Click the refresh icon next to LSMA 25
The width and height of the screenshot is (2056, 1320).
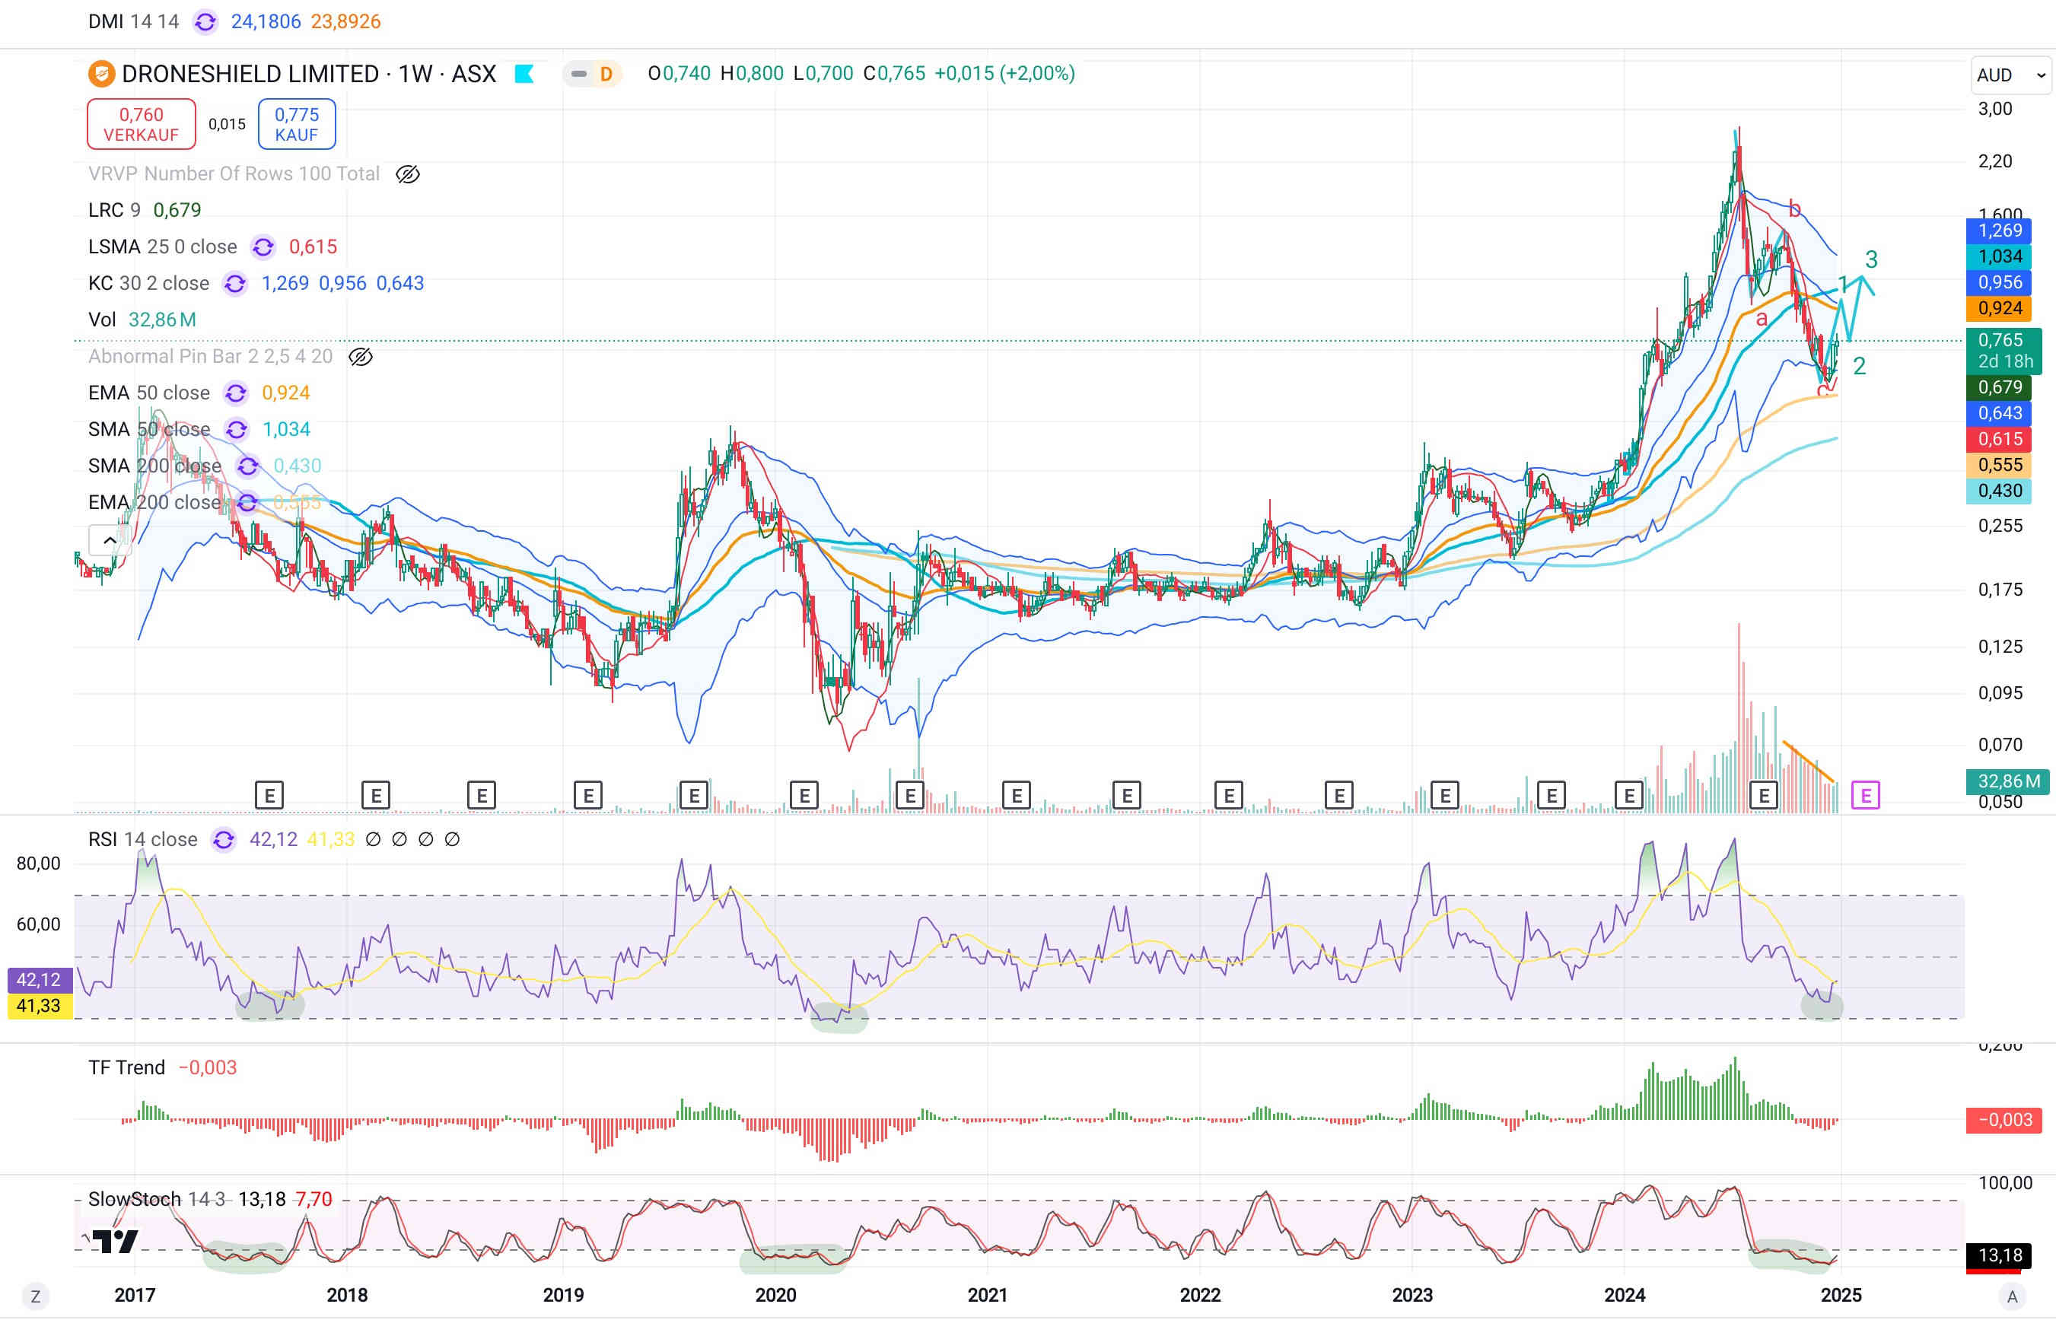click(x=263, y=247)
